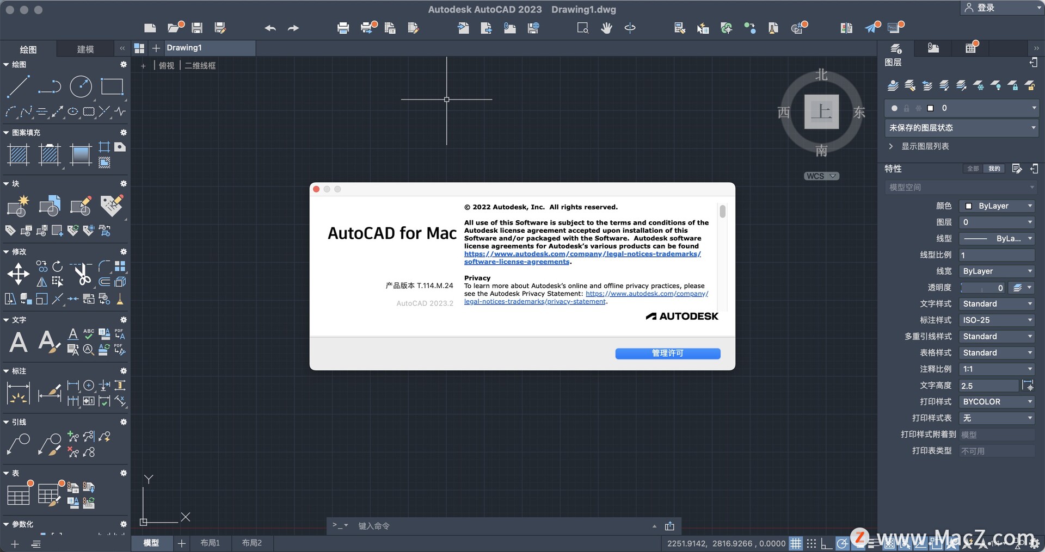Viewport: 1045px width, 552px height.
Task: Select the Multiline Text tool
Action: pyautogui.click(x=18, y=342)
